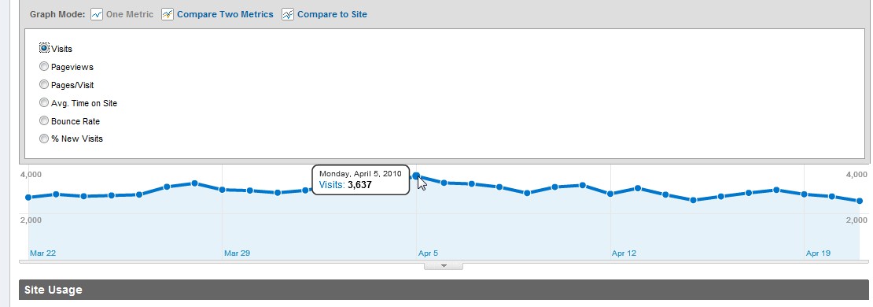Screen dimensions: 873x307
Task: Click the left 4,000 axis label
Action: (31, 175)
